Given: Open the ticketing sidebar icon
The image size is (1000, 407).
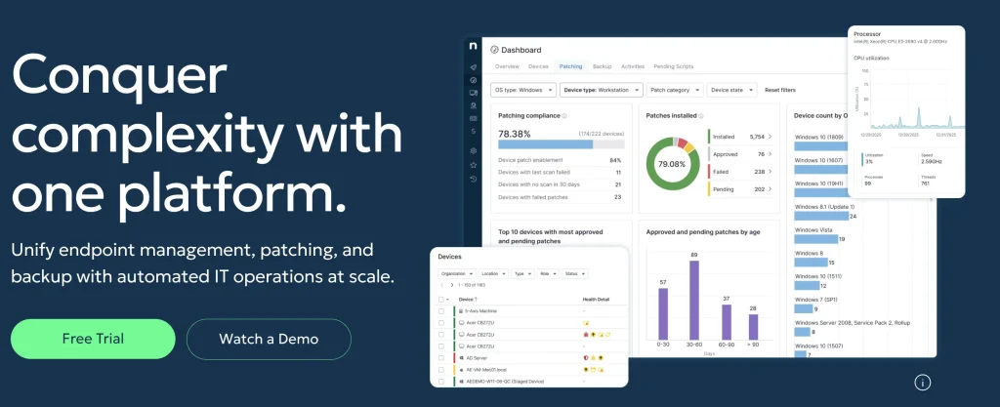Looking at the screenshot, I should pyautogui.click(x=473, y=118).
